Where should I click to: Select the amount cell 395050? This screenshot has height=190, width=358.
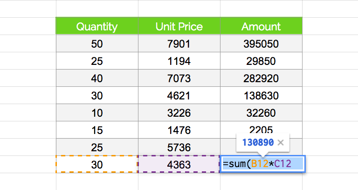coord(261,44)
